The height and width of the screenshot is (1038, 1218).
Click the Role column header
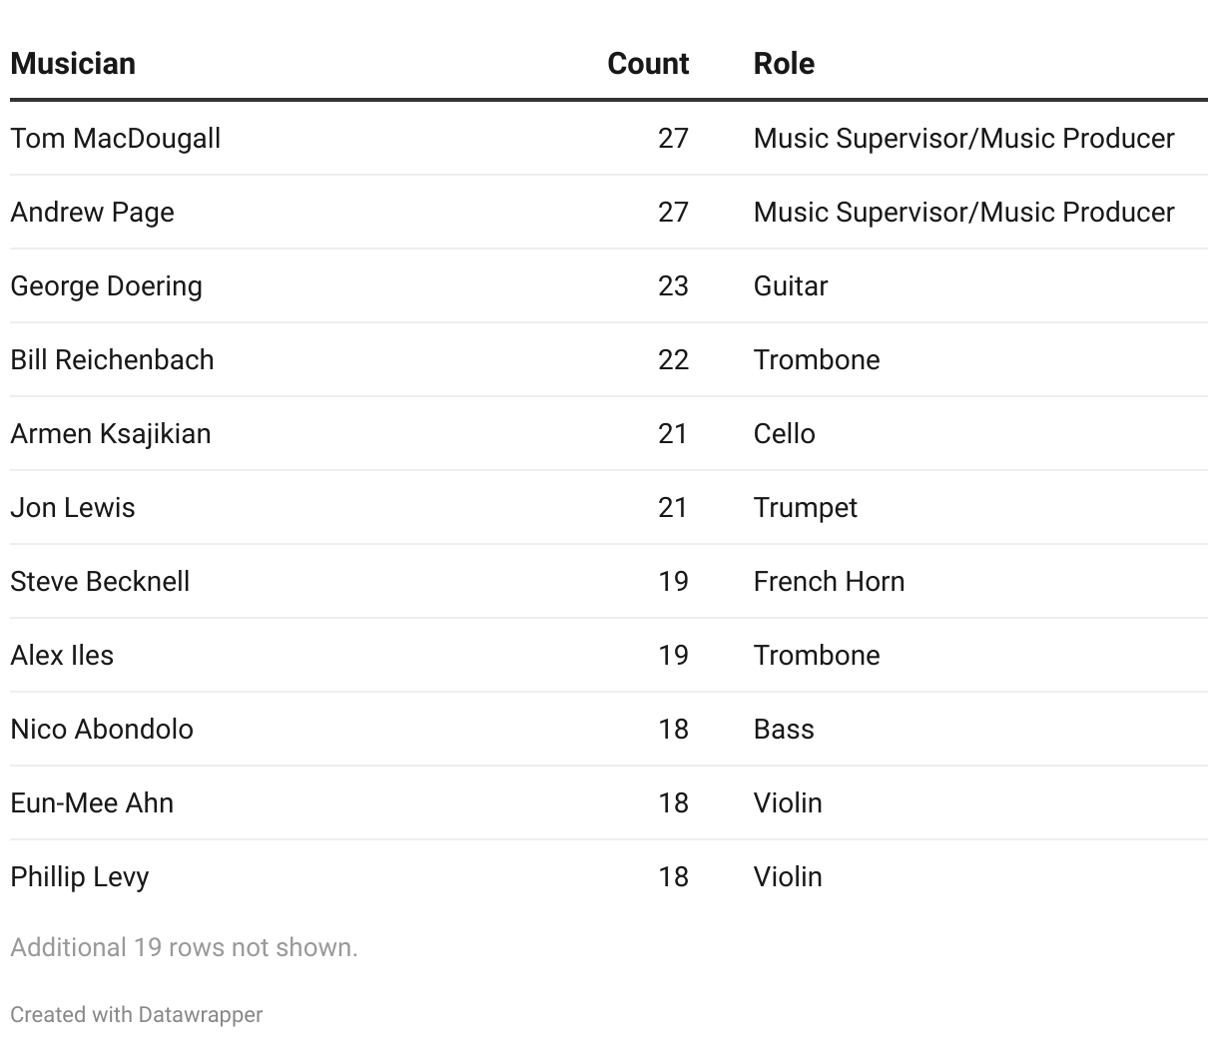point(784,64)
